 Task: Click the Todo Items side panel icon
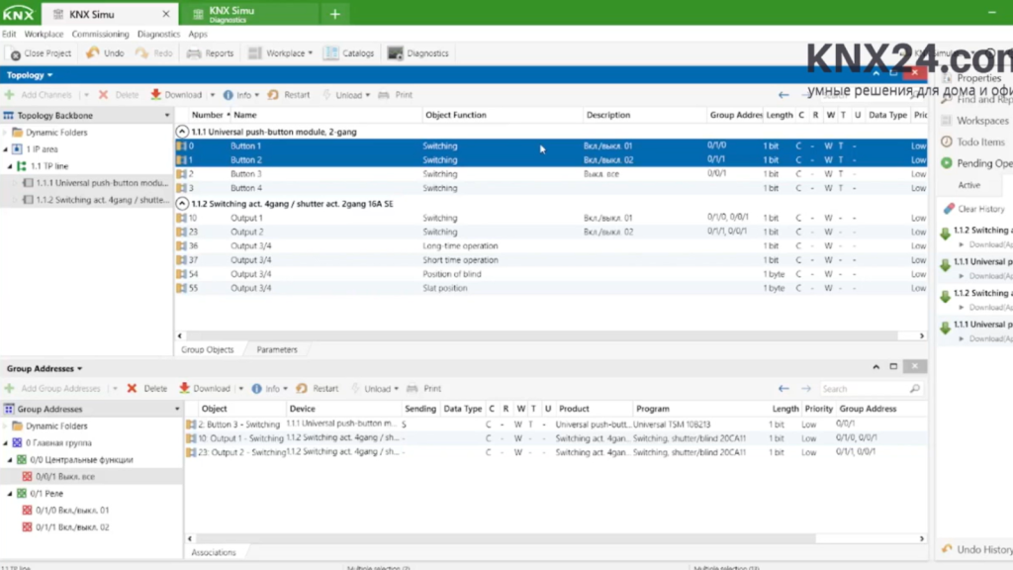pyautogui.click(x=947, y=142)
